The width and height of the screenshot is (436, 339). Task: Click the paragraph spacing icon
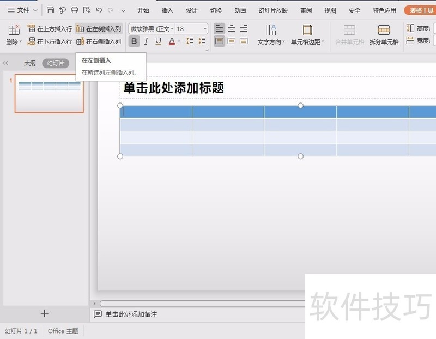[x=202, y=41]
